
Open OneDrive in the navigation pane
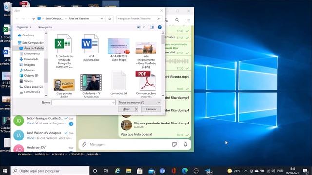(28, 35)
